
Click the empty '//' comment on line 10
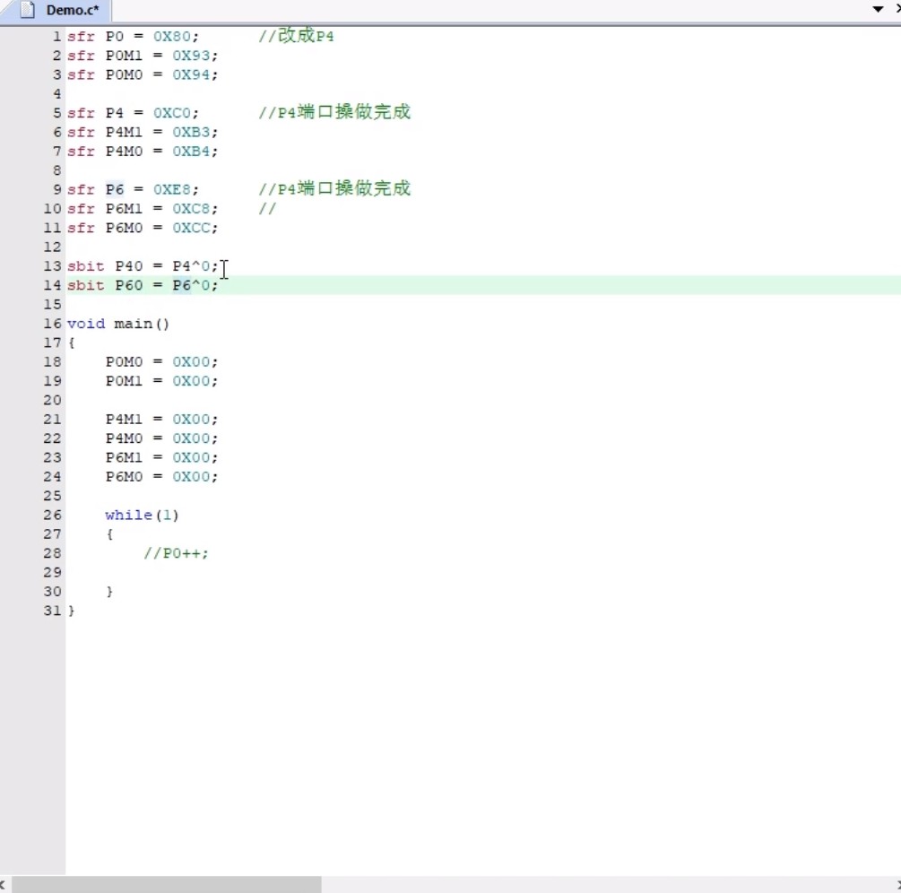(x=267, y=208)
